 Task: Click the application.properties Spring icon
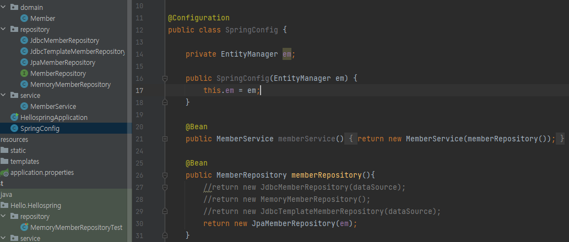pos(4,173)
